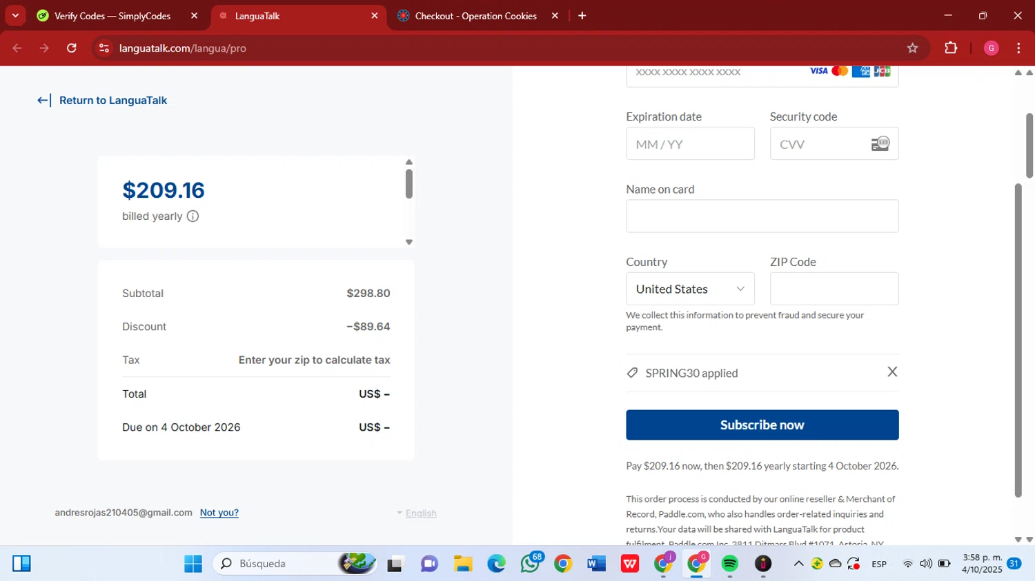
Task: Open WPS Office from taskbar
Action: pos(630,564)
